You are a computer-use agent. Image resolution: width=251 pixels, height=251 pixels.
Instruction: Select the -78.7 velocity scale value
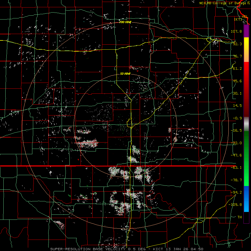(x=236, y=180)
